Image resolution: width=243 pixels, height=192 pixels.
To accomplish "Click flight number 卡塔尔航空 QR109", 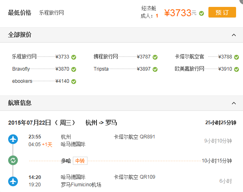I will pyautogui.click(x=134, y=177).
